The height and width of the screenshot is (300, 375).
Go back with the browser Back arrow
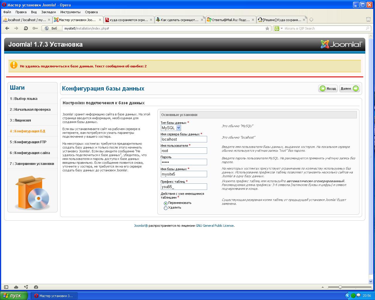7,28
